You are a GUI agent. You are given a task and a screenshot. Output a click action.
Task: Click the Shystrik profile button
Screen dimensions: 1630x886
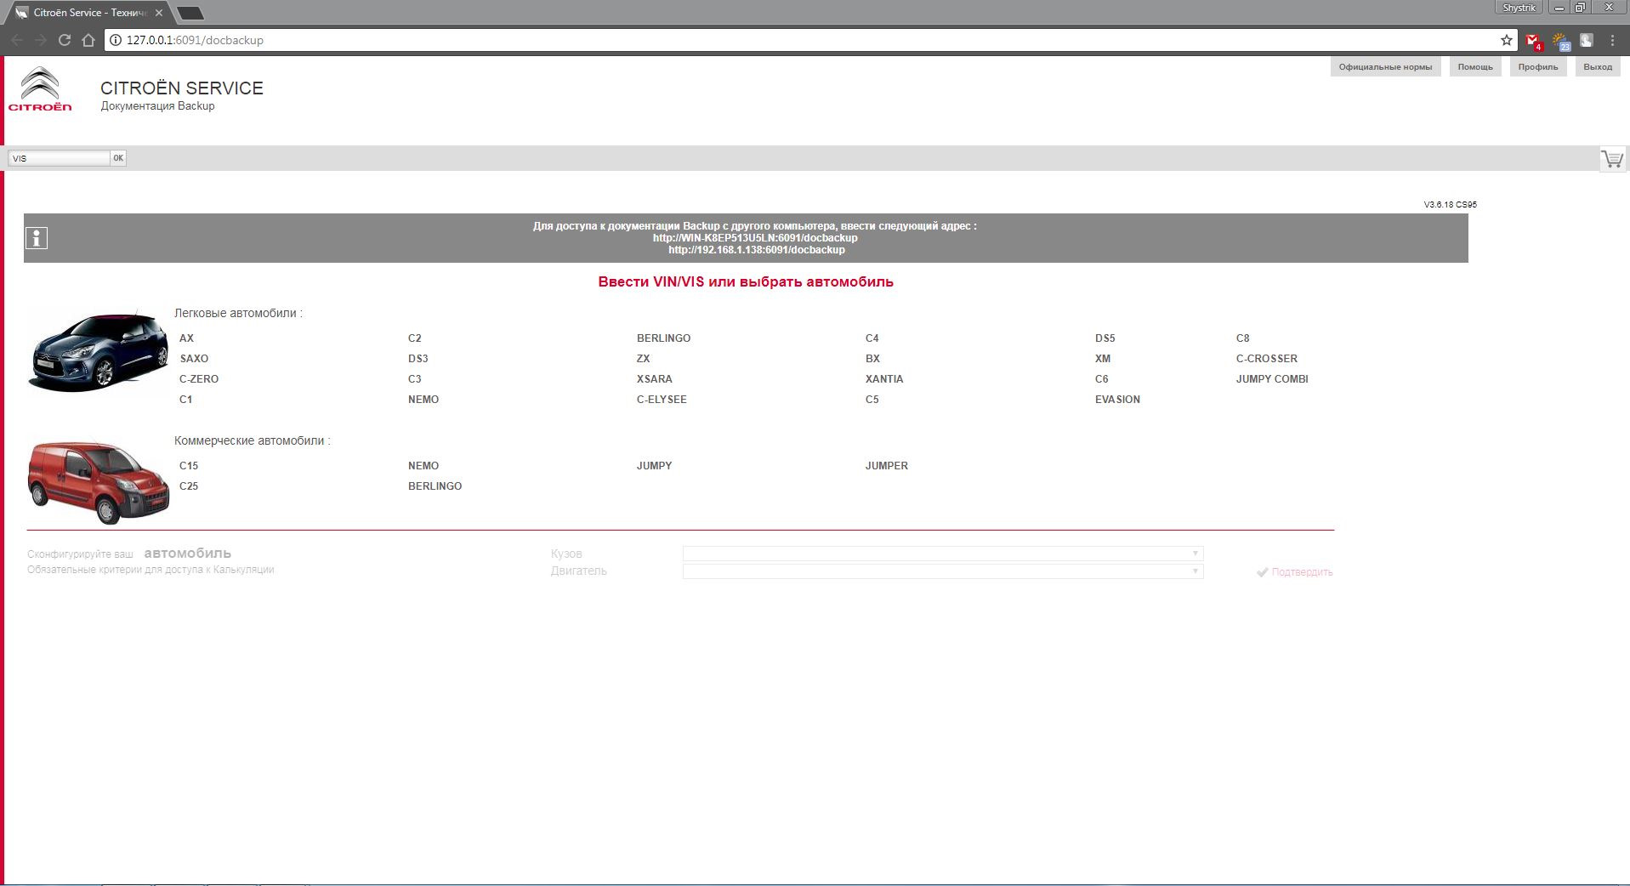point(1519,8)
